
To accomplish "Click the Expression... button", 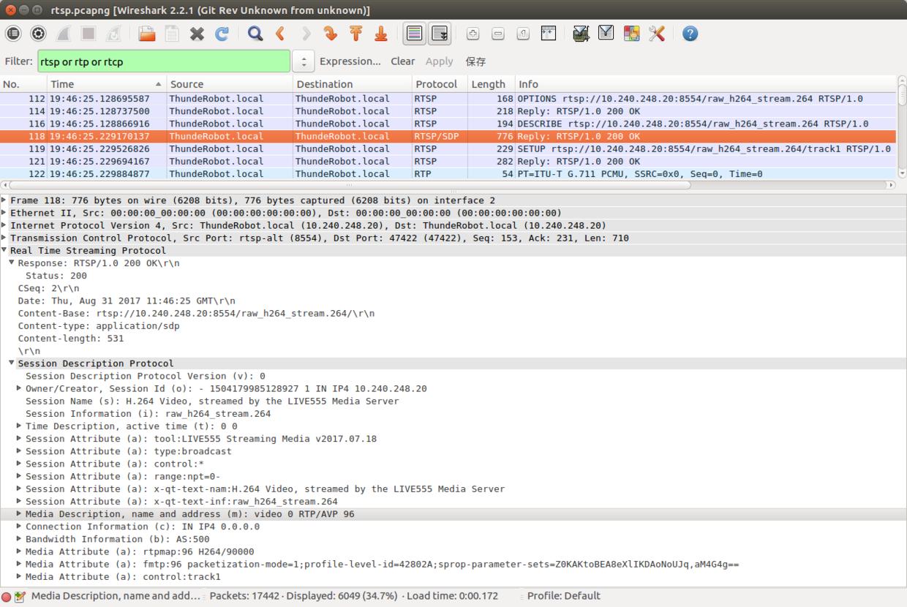I will click(350, 61).
